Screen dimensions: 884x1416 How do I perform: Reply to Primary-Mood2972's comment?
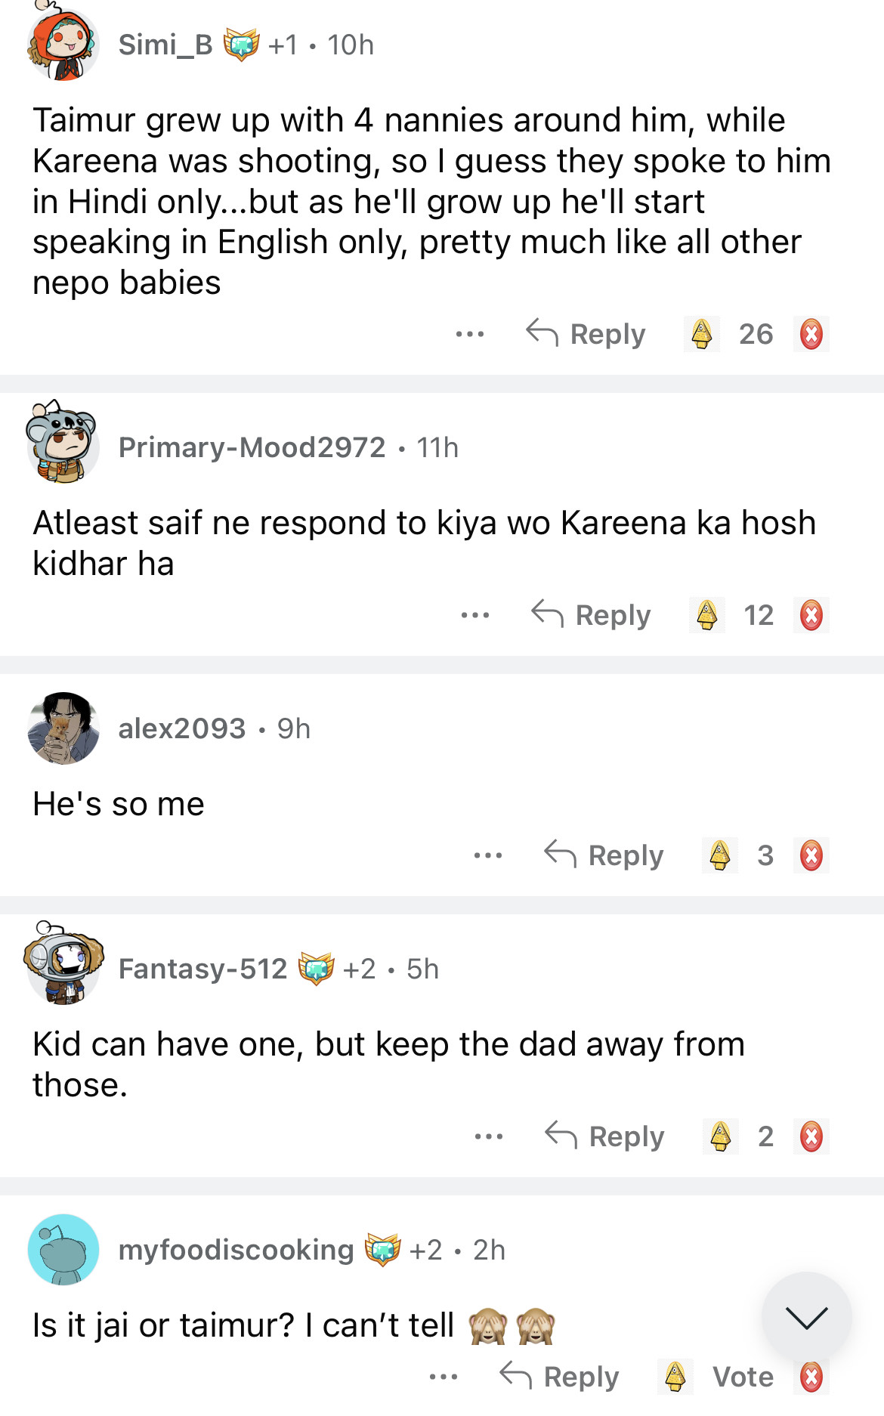coord(592,615)
